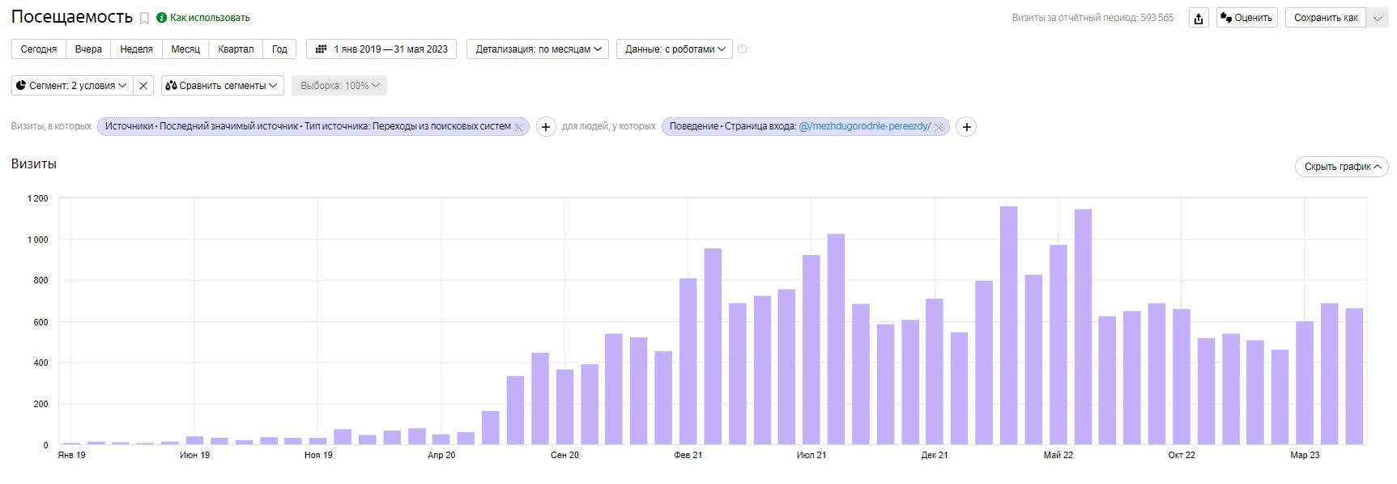This screenshot has height=484, width=1397.
Task: Add a visit condition with plus icon
Action: (546, 127)
